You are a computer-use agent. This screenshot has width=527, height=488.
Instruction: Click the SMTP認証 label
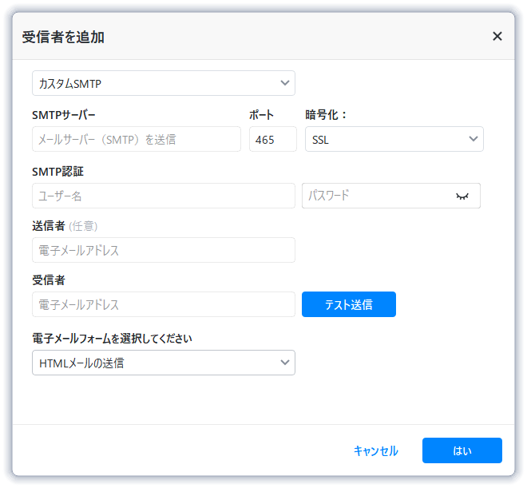click(57, 172)
